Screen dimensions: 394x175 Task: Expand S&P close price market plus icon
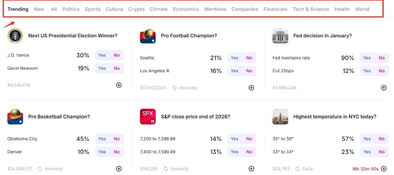tap(251, 168)
